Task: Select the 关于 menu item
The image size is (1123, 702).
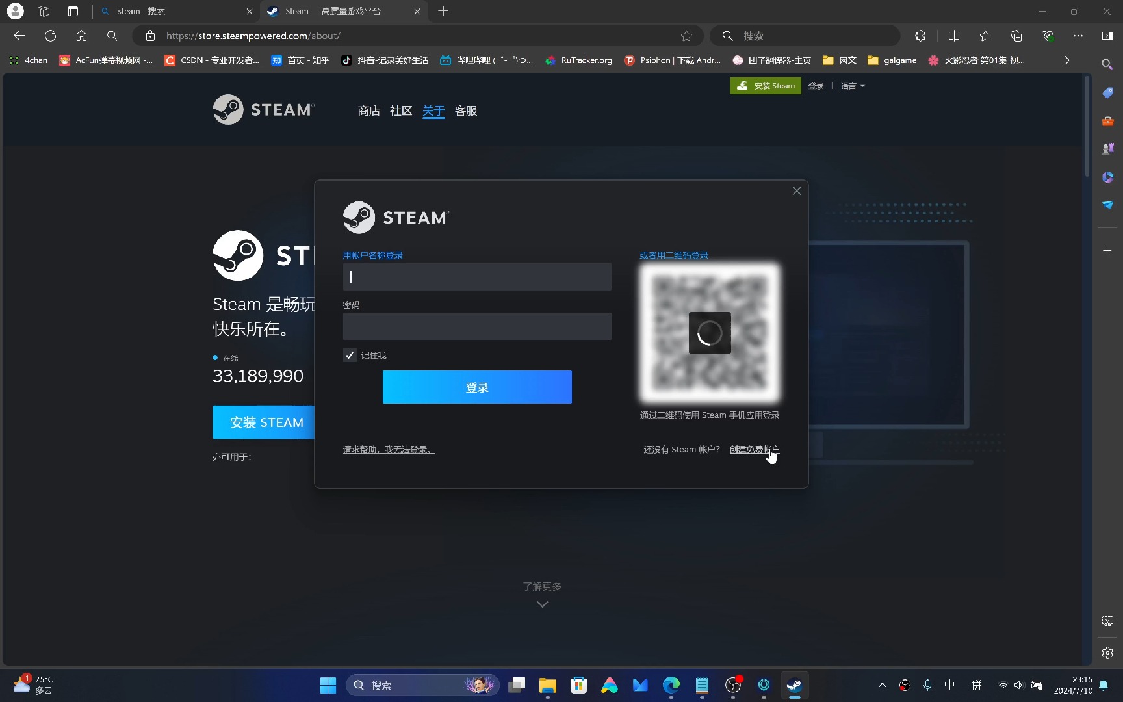Action: [433, 111]
